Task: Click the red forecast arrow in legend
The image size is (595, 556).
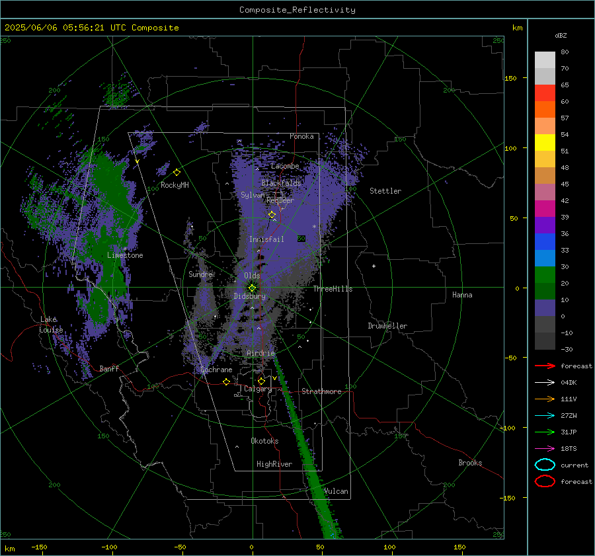Action: [545, 366]
